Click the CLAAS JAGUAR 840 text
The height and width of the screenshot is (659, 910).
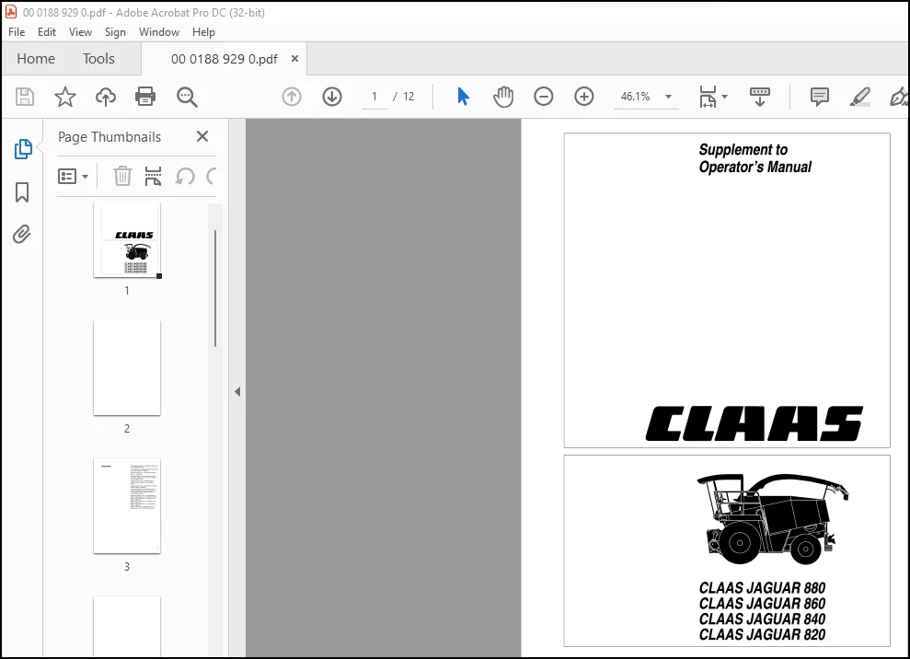click(x=762, y=619)
